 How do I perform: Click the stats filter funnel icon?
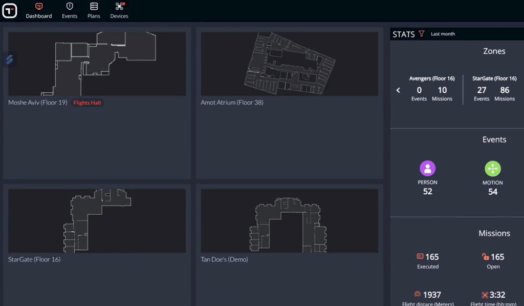(422, 34)
